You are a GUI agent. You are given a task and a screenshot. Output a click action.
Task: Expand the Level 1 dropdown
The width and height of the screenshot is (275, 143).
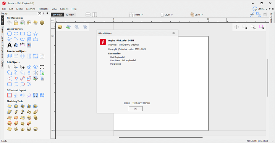pos(197,15)
